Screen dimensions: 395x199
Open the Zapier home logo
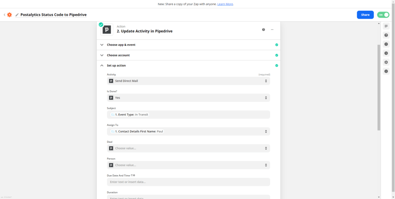point(9,15)
